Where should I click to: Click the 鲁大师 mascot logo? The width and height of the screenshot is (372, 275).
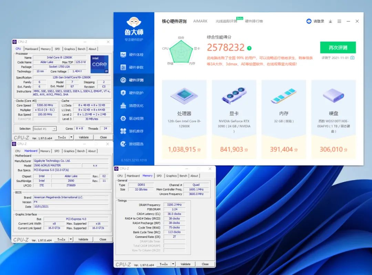[x=134, y=22]
